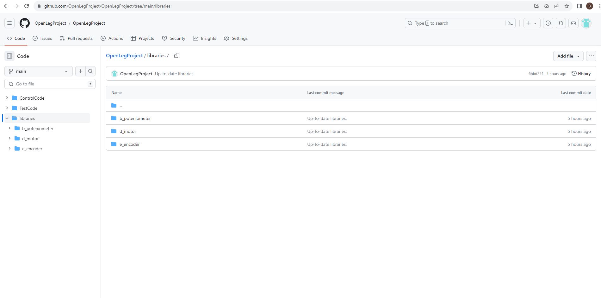The height and width of the screenshot is (298, 601).
Task: Bookmark this page with star icon
Action: 567,6
